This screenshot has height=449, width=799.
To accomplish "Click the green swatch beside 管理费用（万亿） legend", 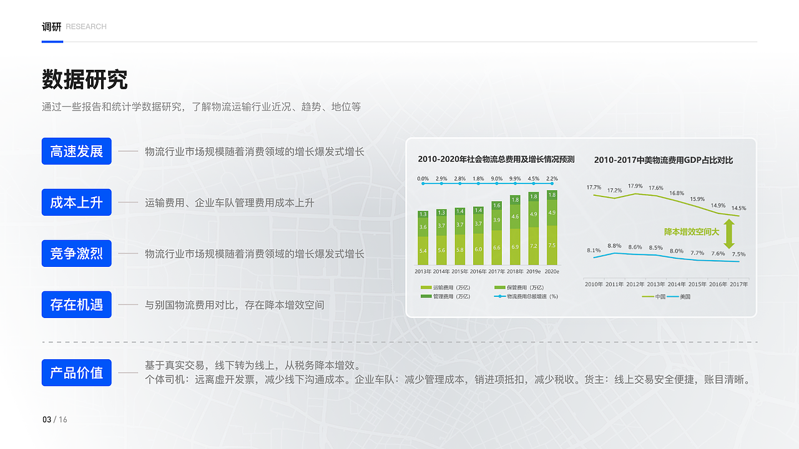I will [x=425, y=296].
